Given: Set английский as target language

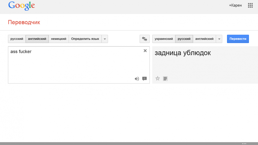Looking at the screenshot, I should click(204, 39).
